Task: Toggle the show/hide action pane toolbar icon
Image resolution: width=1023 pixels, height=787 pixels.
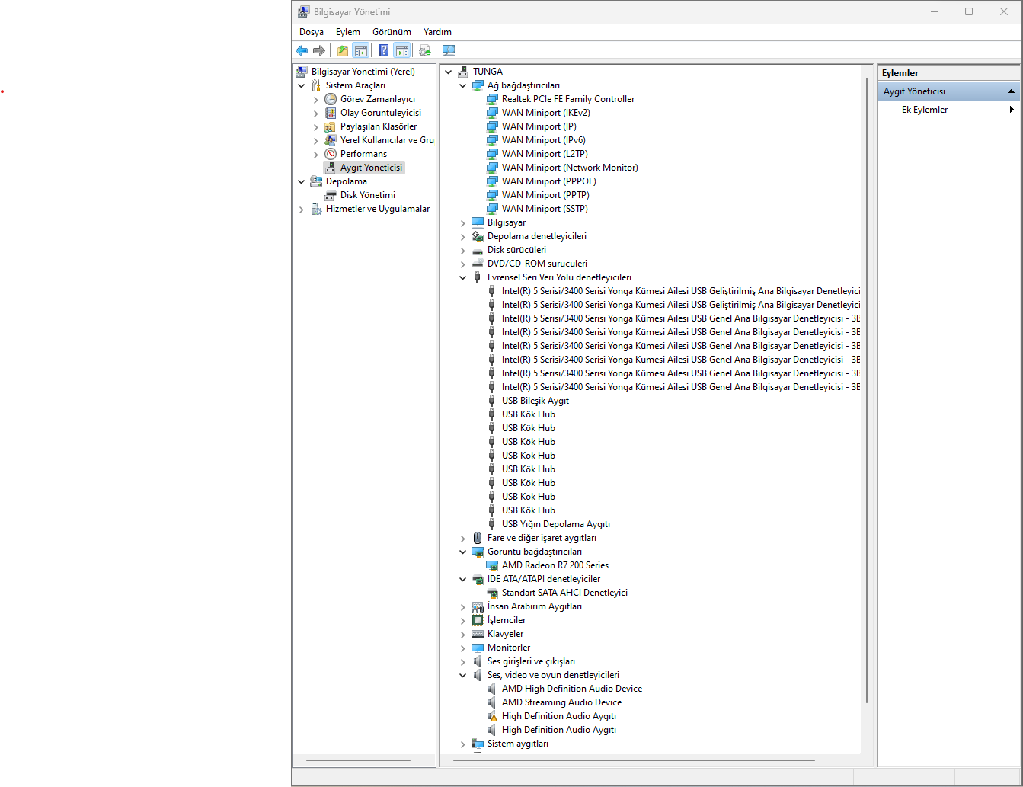Action: pyautogui.click(x=402, y=51)
